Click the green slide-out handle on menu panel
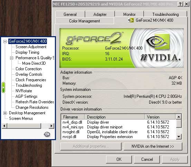The image size is (191, 167). coord(3,87)
